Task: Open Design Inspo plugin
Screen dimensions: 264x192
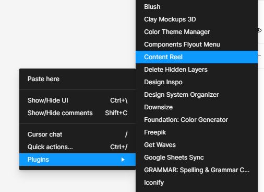Action: 197,82
